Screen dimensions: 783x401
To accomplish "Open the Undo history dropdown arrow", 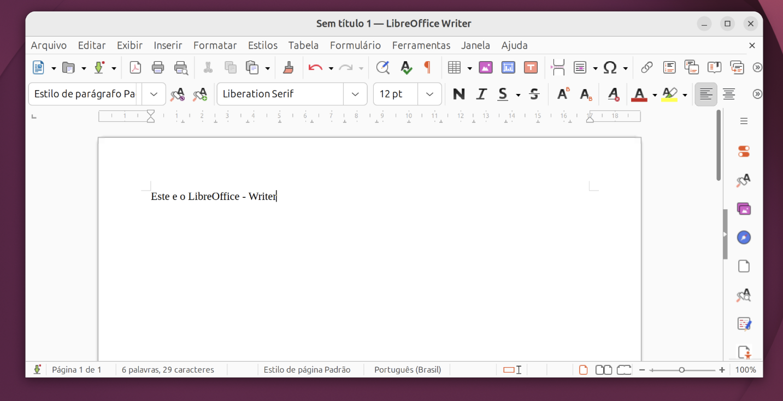I will click(331, 68).
